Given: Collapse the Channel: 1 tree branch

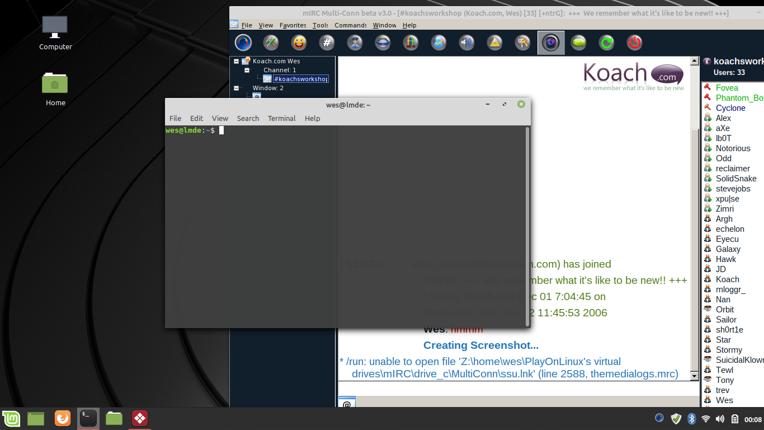Looking at the screenshot, I should tap(247, 70).
